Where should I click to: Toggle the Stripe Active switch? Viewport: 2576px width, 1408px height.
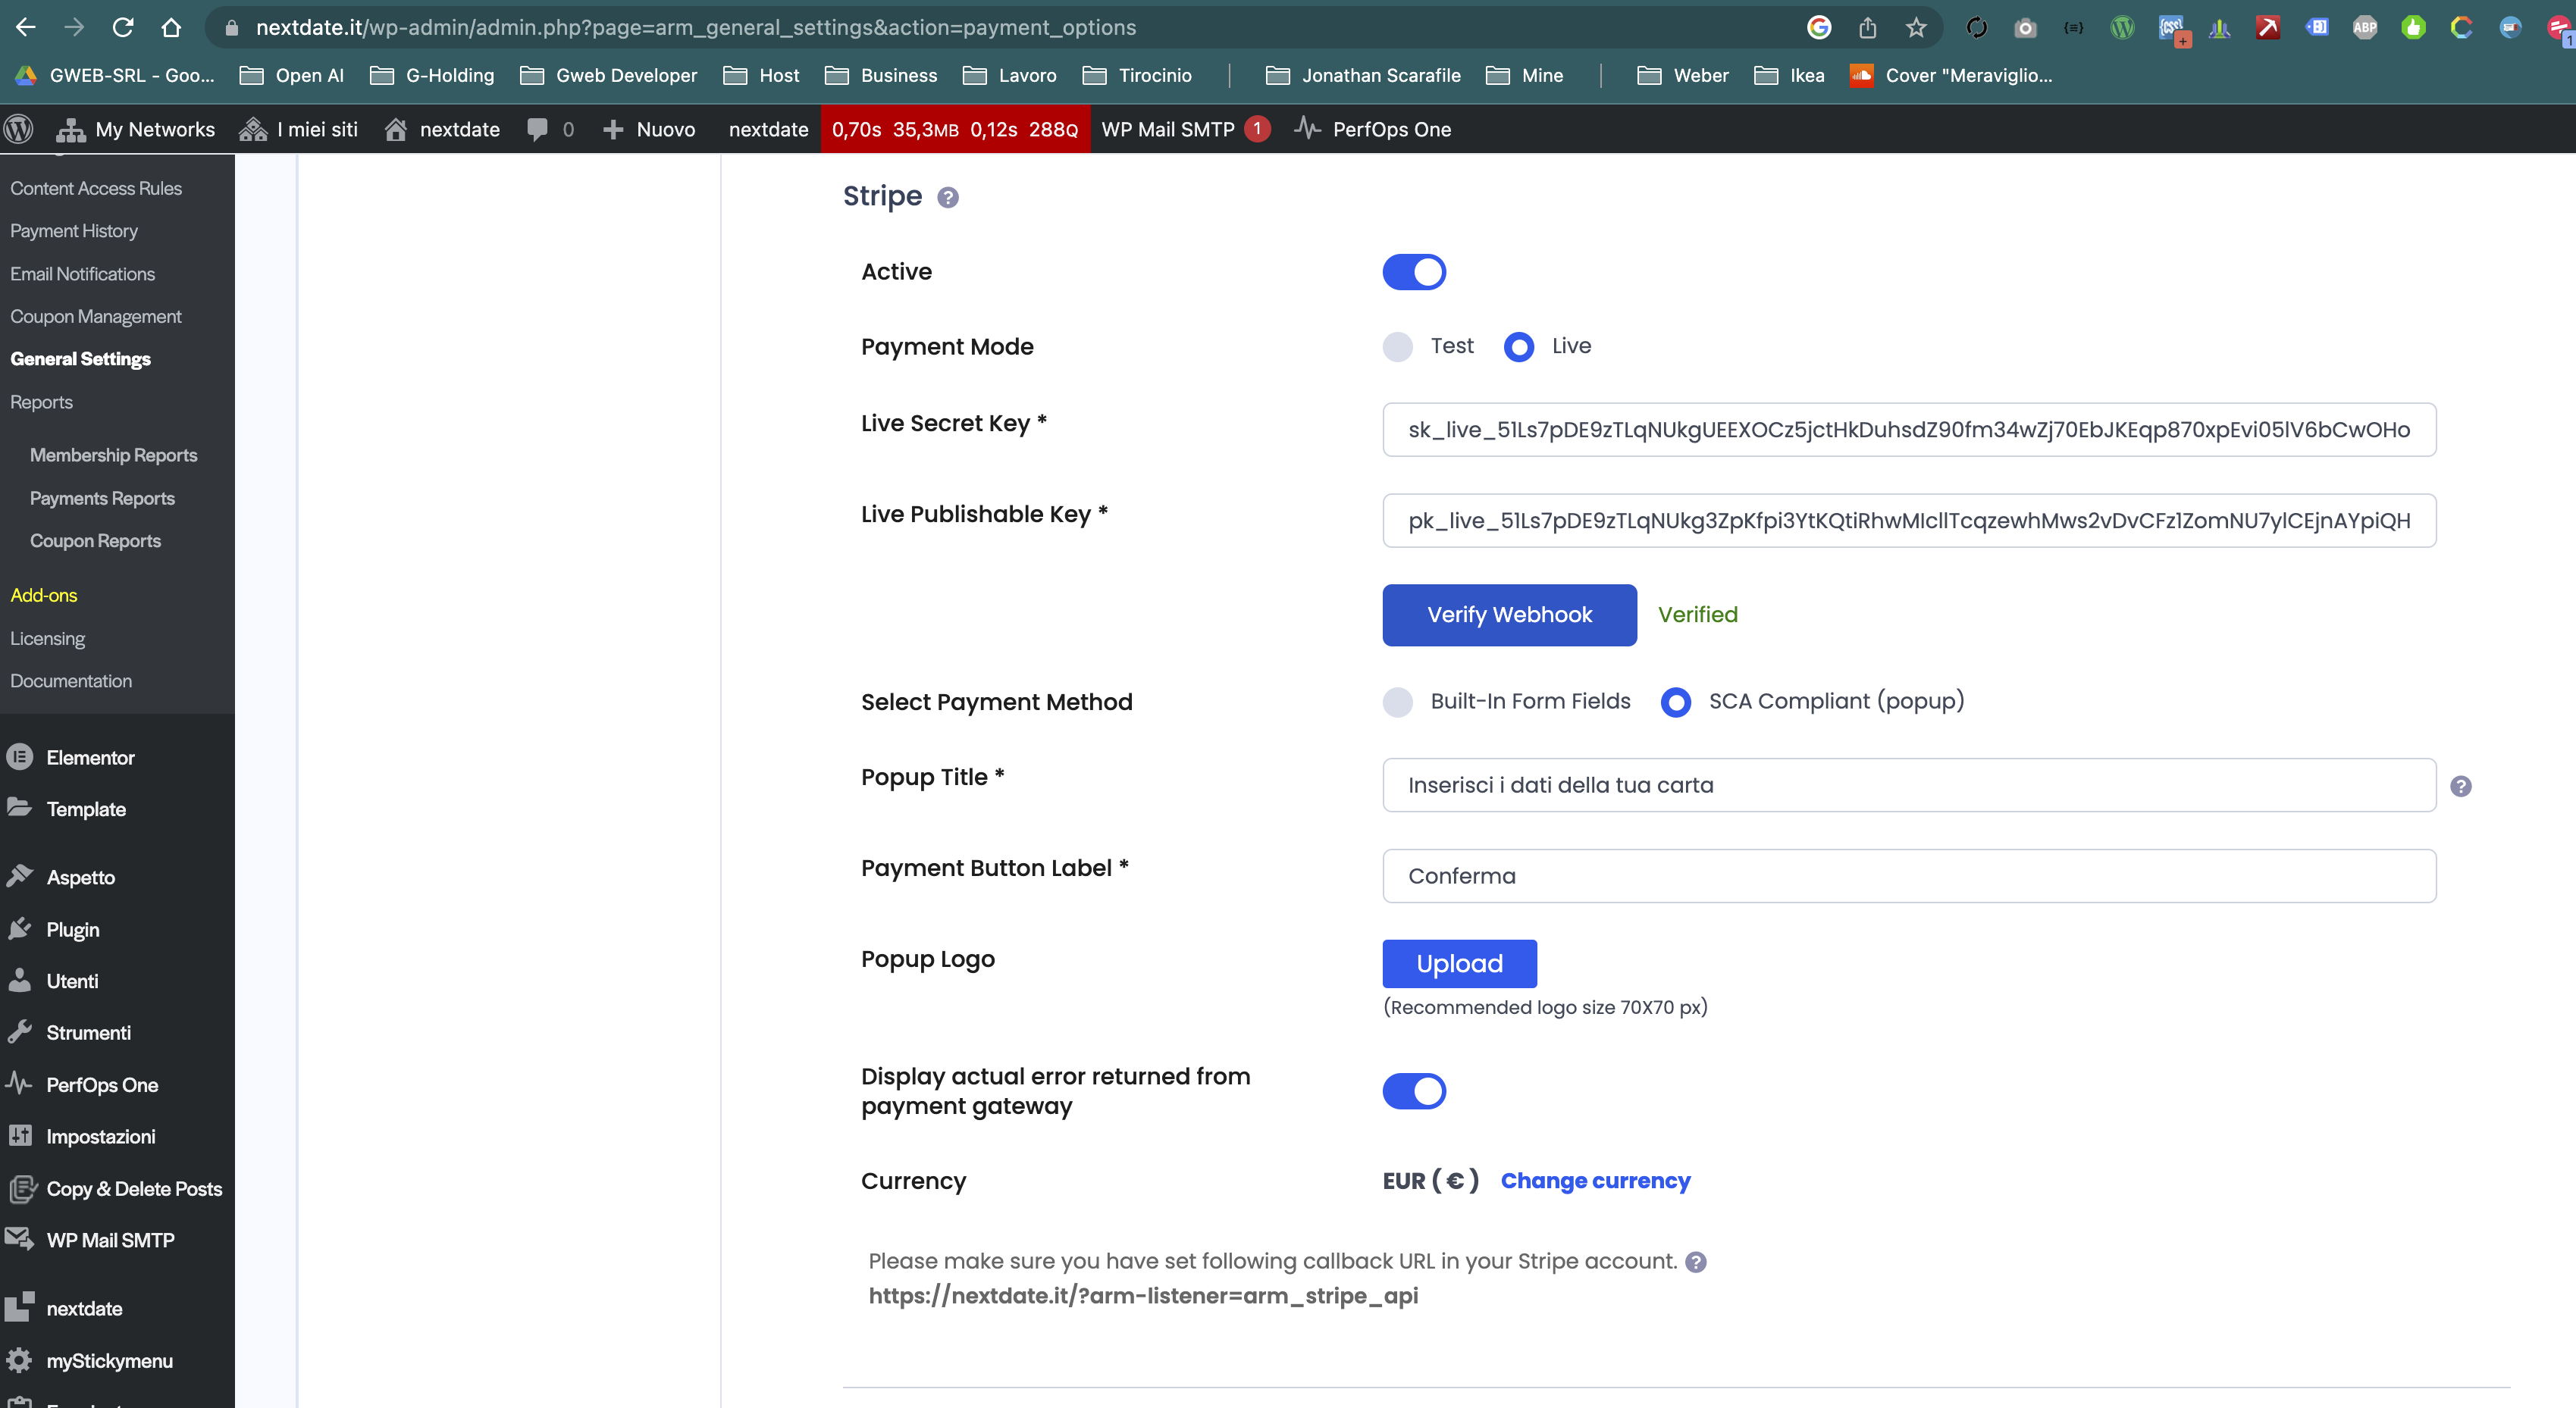tap(1413, 272)
